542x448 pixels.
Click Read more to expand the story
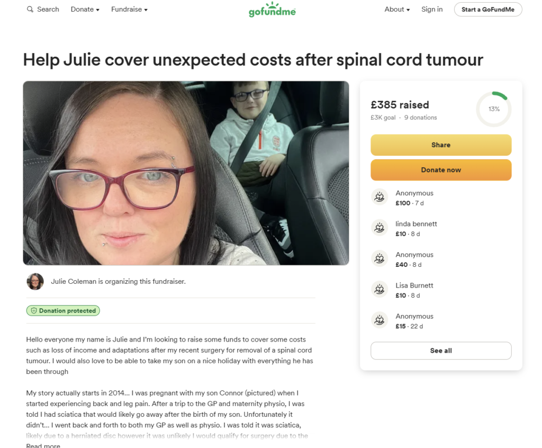(43, 445)
